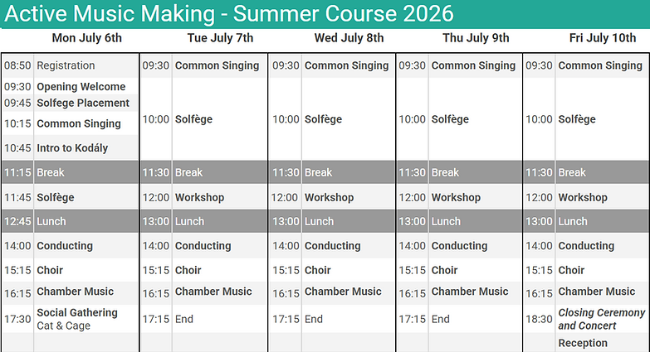
Task: Click the Active Music Making title banner
Action: pyautogui.click(x=325, y=14)
